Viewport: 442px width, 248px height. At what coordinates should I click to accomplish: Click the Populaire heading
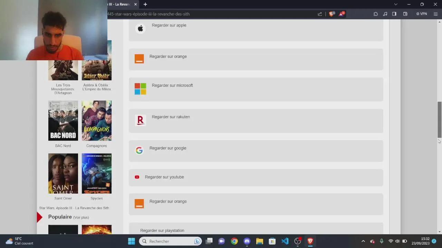pos(60,217)
